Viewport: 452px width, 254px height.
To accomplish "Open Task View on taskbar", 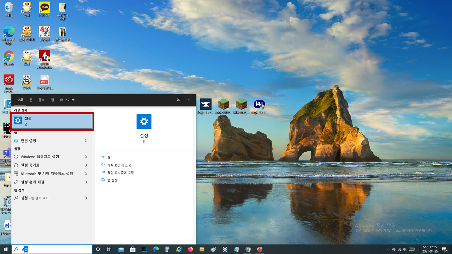I will pos(109,249).
